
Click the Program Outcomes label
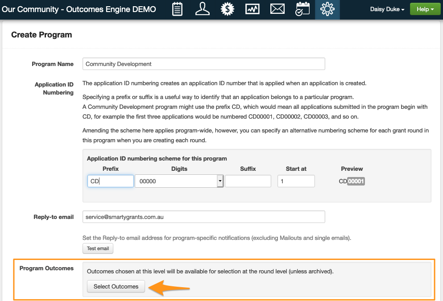click(x=46, y=268)
